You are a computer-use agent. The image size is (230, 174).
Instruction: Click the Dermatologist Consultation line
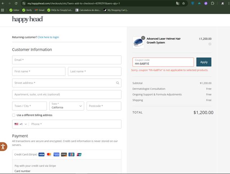[x=149, y=89]
